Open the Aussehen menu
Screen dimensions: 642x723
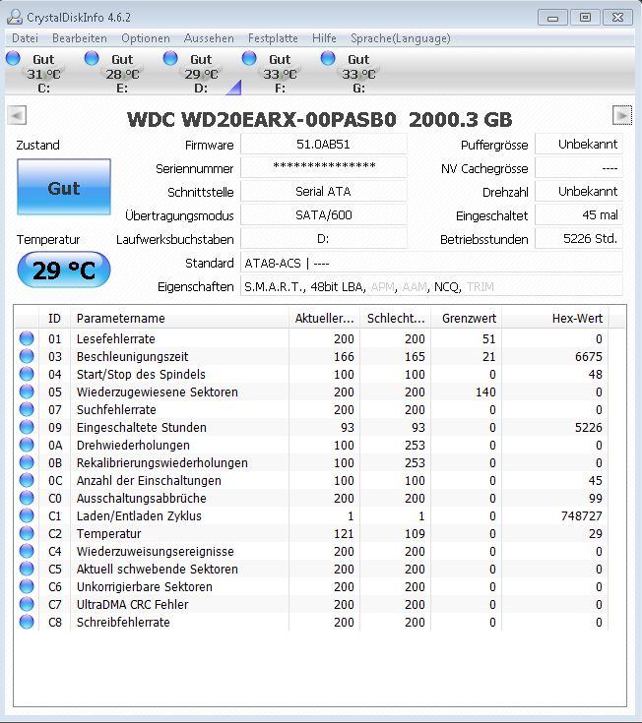(x=209, y=38)
